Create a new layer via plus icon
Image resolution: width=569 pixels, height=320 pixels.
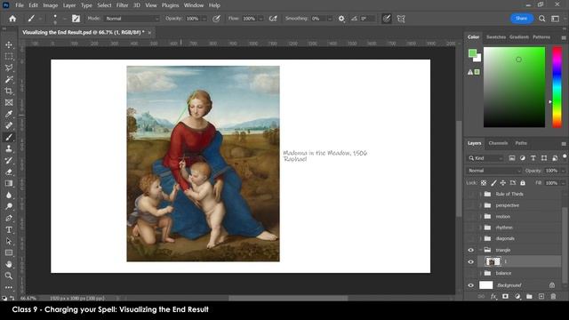coord(541,296)
